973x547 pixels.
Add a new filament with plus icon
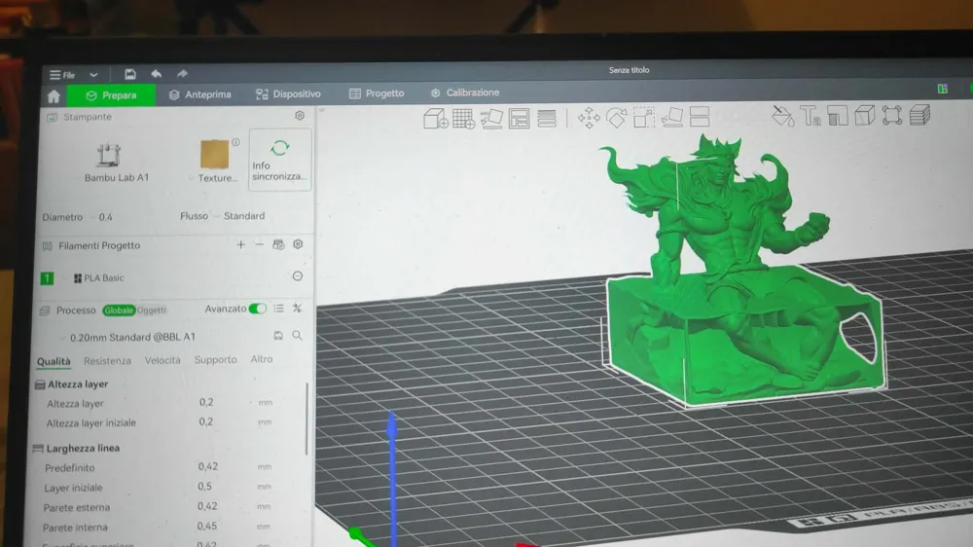(x=240, y=244)
